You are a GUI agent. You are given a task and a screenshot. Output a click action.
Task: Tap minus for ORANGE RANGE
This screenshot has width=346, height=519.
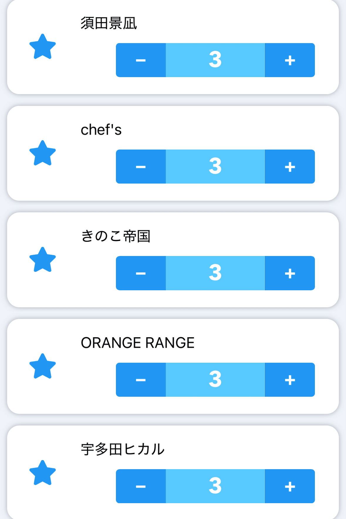pos(141,380)
